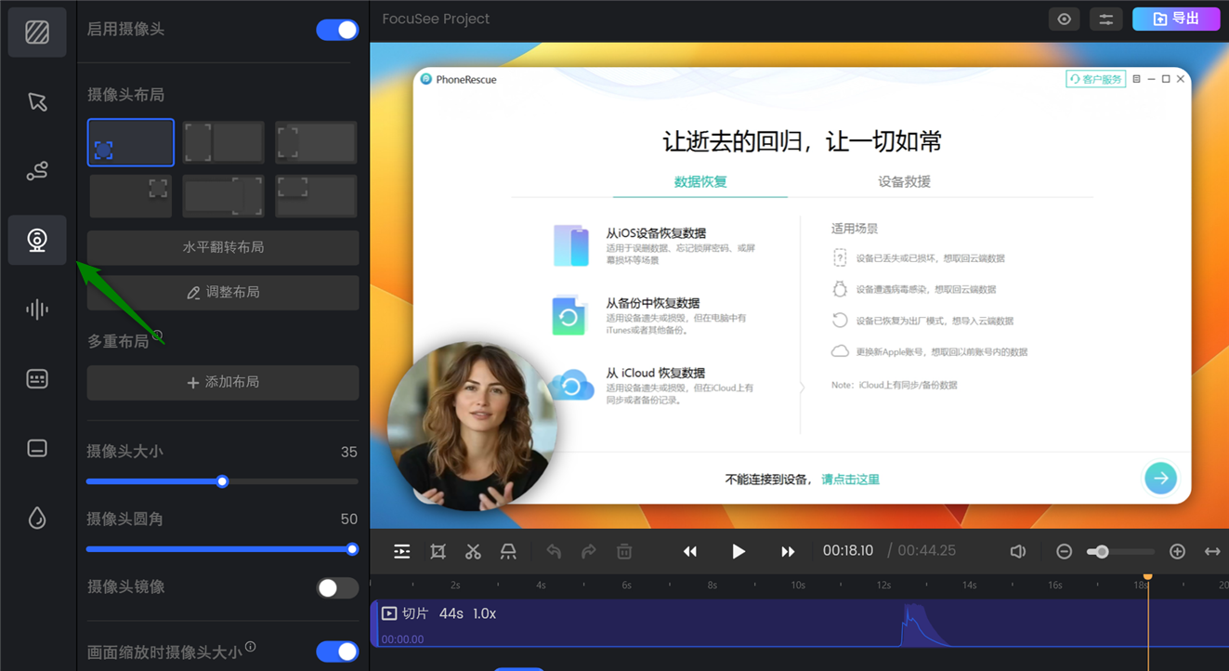Select the camera-right split layout thumbnail
Screen dimensions: 1229x671
tap(224, 196)
